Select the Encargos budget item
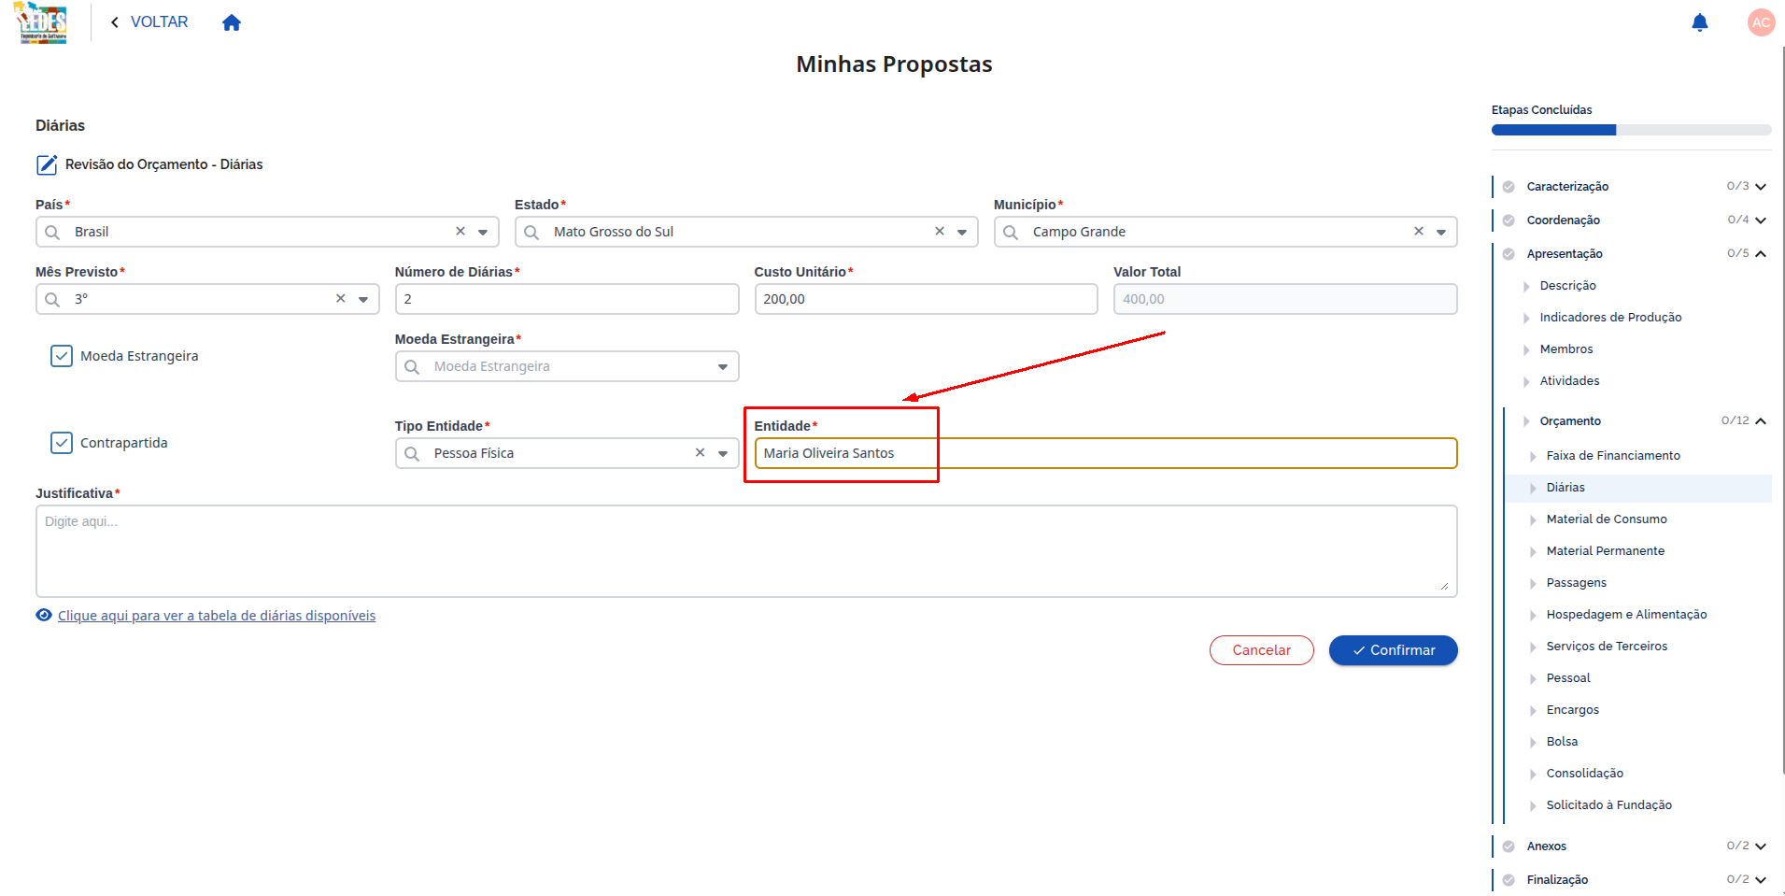This screenshot has width=1785, height=896. [1572, 710]
